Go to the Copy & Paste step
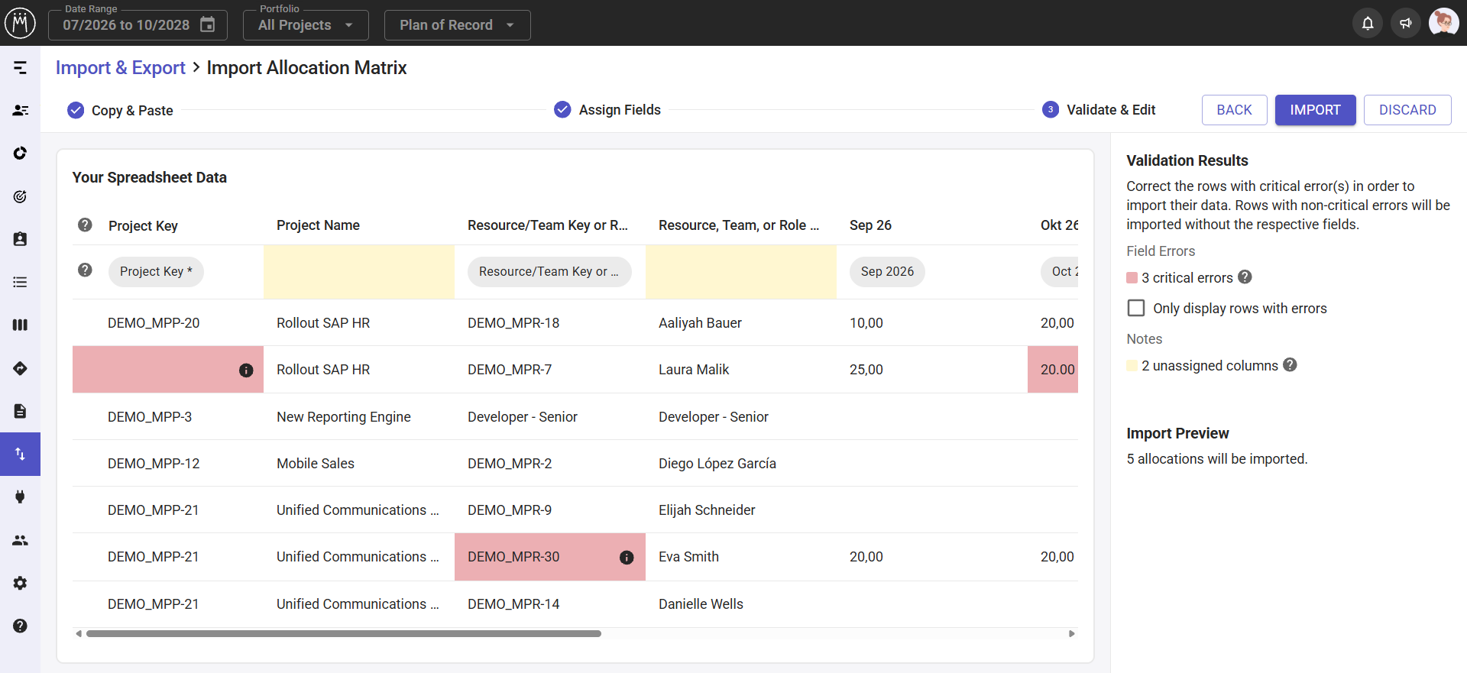Viewport: 1467px width, 673px height. (121, 110)
